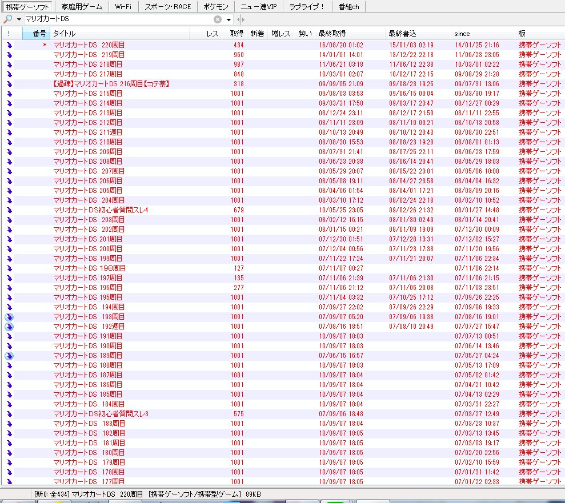Image resolution: width=565 pixels, height=503 pixels.
Task: Open the search options arrow beside the magnifier
Action: (x=19, y=19)
